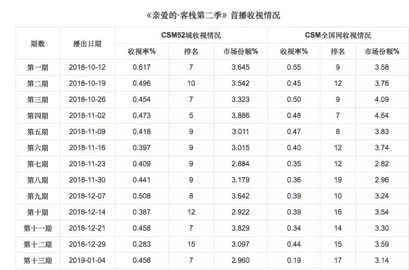Select the date 2019-01-04
409x270 pixels.
click(x=87, y=260)
